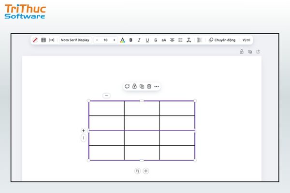Screen dimensions: 290x193
Task: Open the text color picker
Action: tap(122, 40)
